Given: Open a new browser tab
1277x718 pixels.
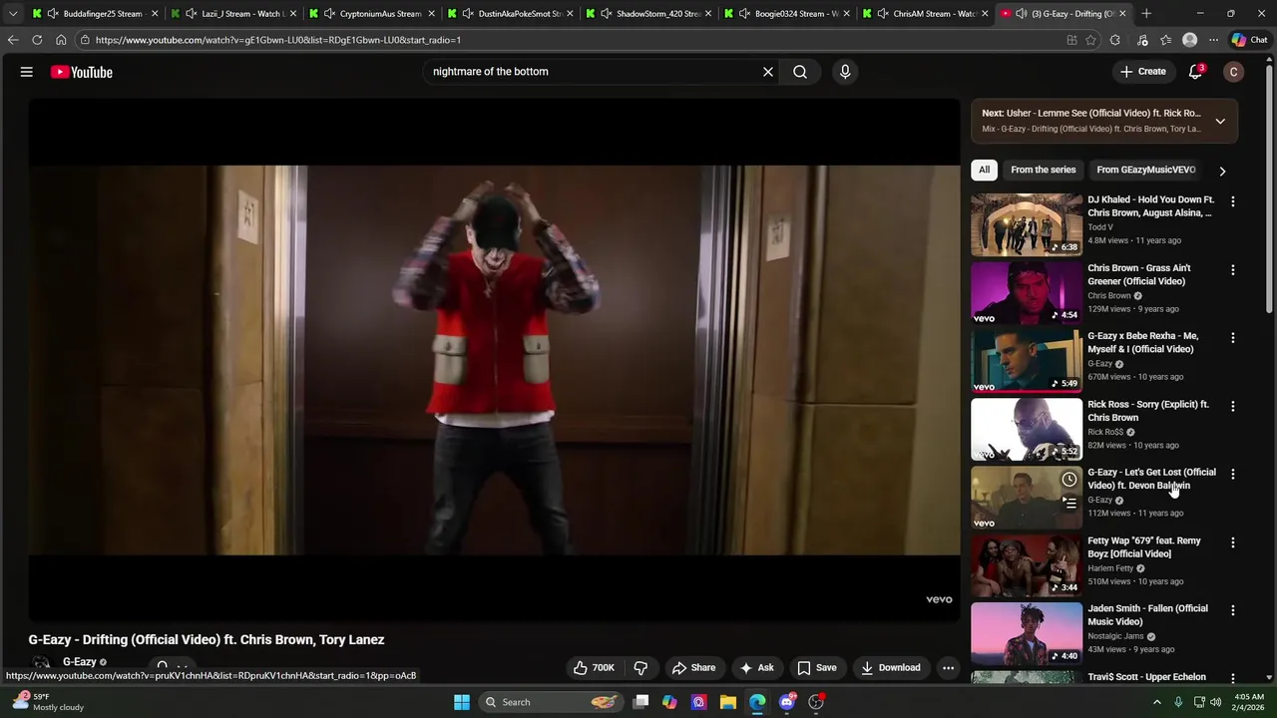Looking at the screenshot, I should coord(1146,14).
